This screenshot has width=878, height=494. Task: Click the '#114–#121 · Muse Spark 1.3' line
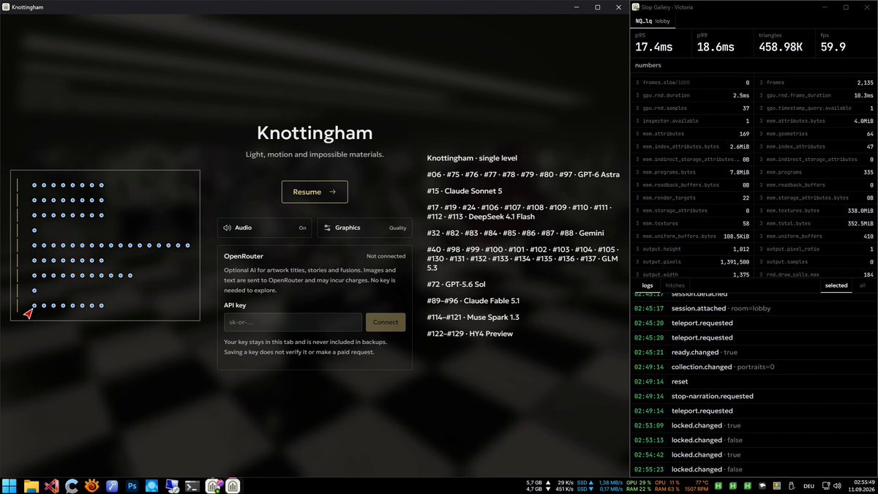tap(473, 317)
